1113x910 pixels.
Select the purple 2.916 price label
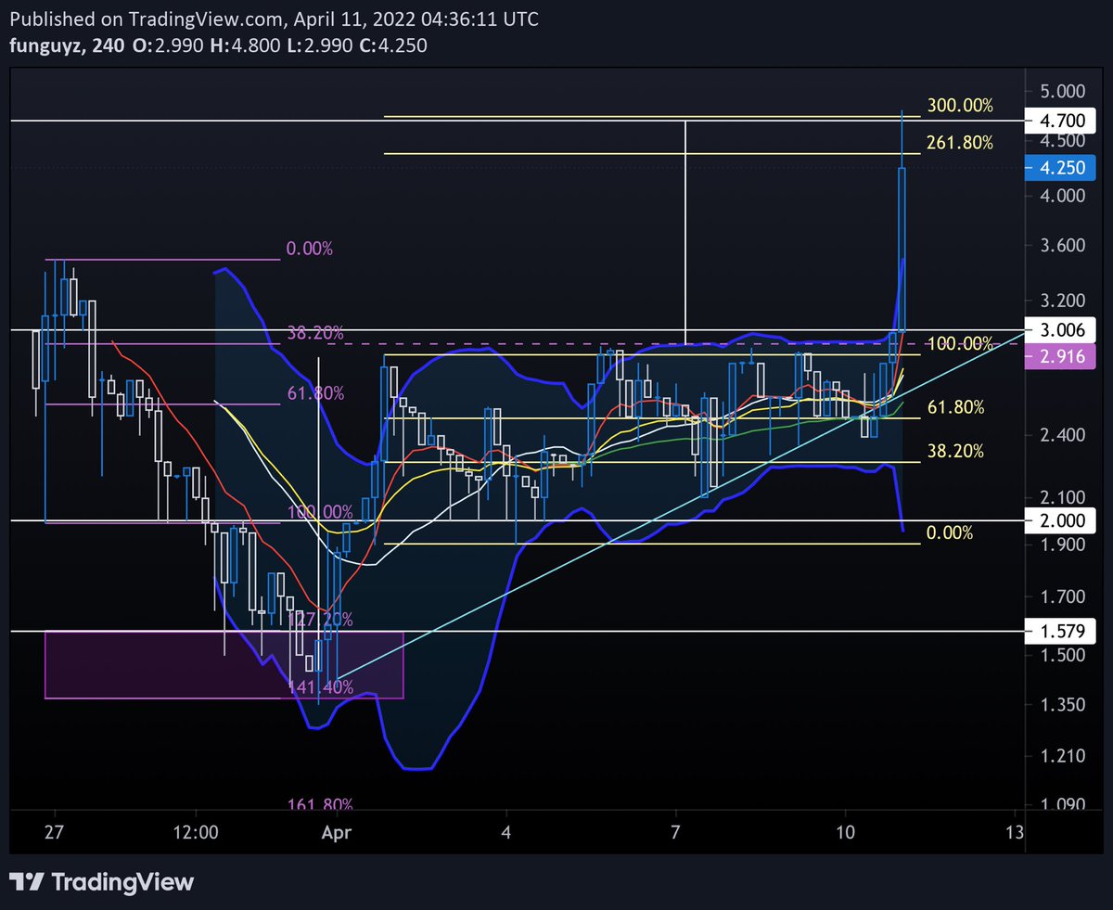pos(1061,356)
